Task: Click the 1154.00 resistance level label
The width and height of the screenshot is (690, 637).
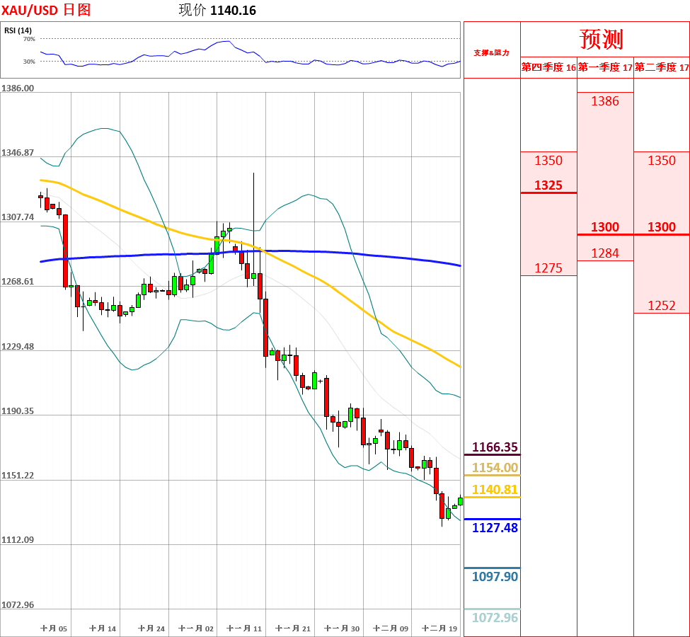Action: tap(495, 467)
